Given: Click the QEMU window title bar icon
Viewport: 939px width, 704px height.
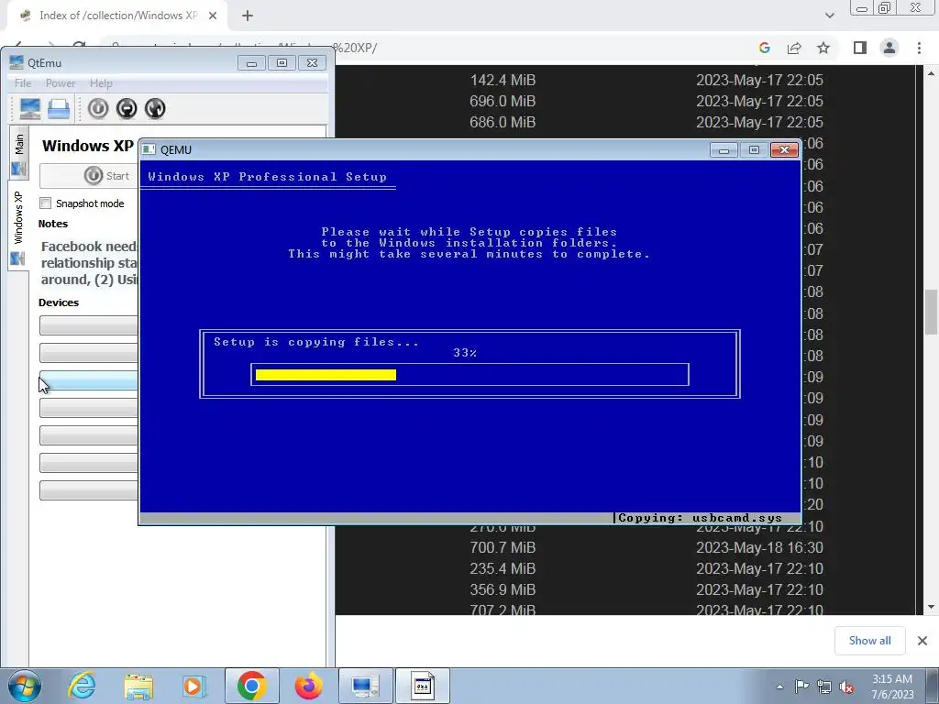Looking at the screenshot, I should point(149,149).
